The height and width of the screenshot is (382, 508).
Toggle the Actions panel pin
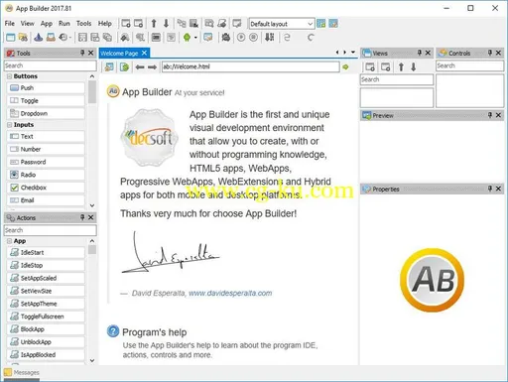click(82, 217)
